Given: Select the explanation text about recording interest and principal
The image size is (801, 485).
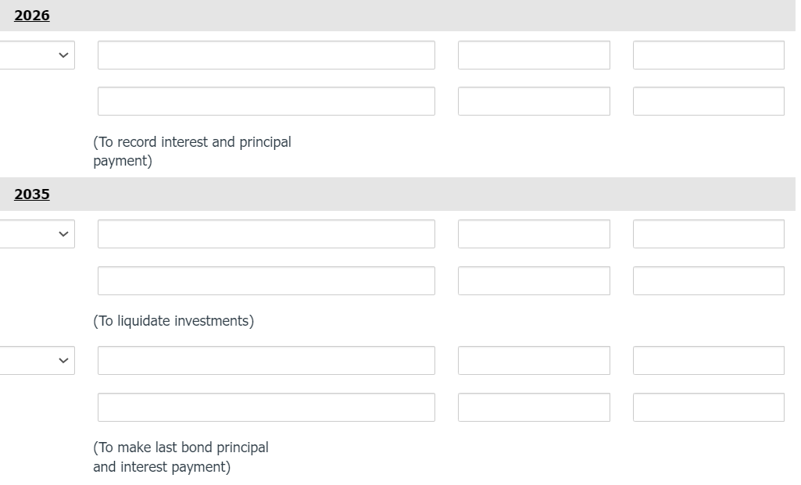Looking at the screenshot, I should (192, 151).
